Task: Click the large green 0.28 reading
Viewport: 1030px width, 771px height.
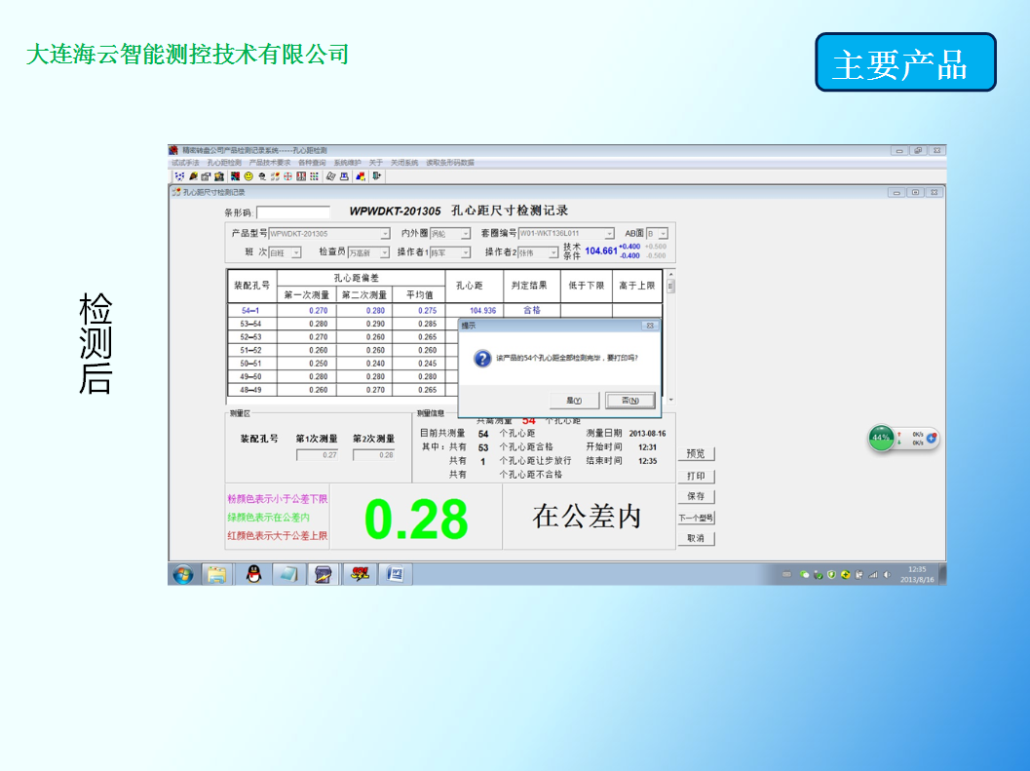Action: [416, 519]
